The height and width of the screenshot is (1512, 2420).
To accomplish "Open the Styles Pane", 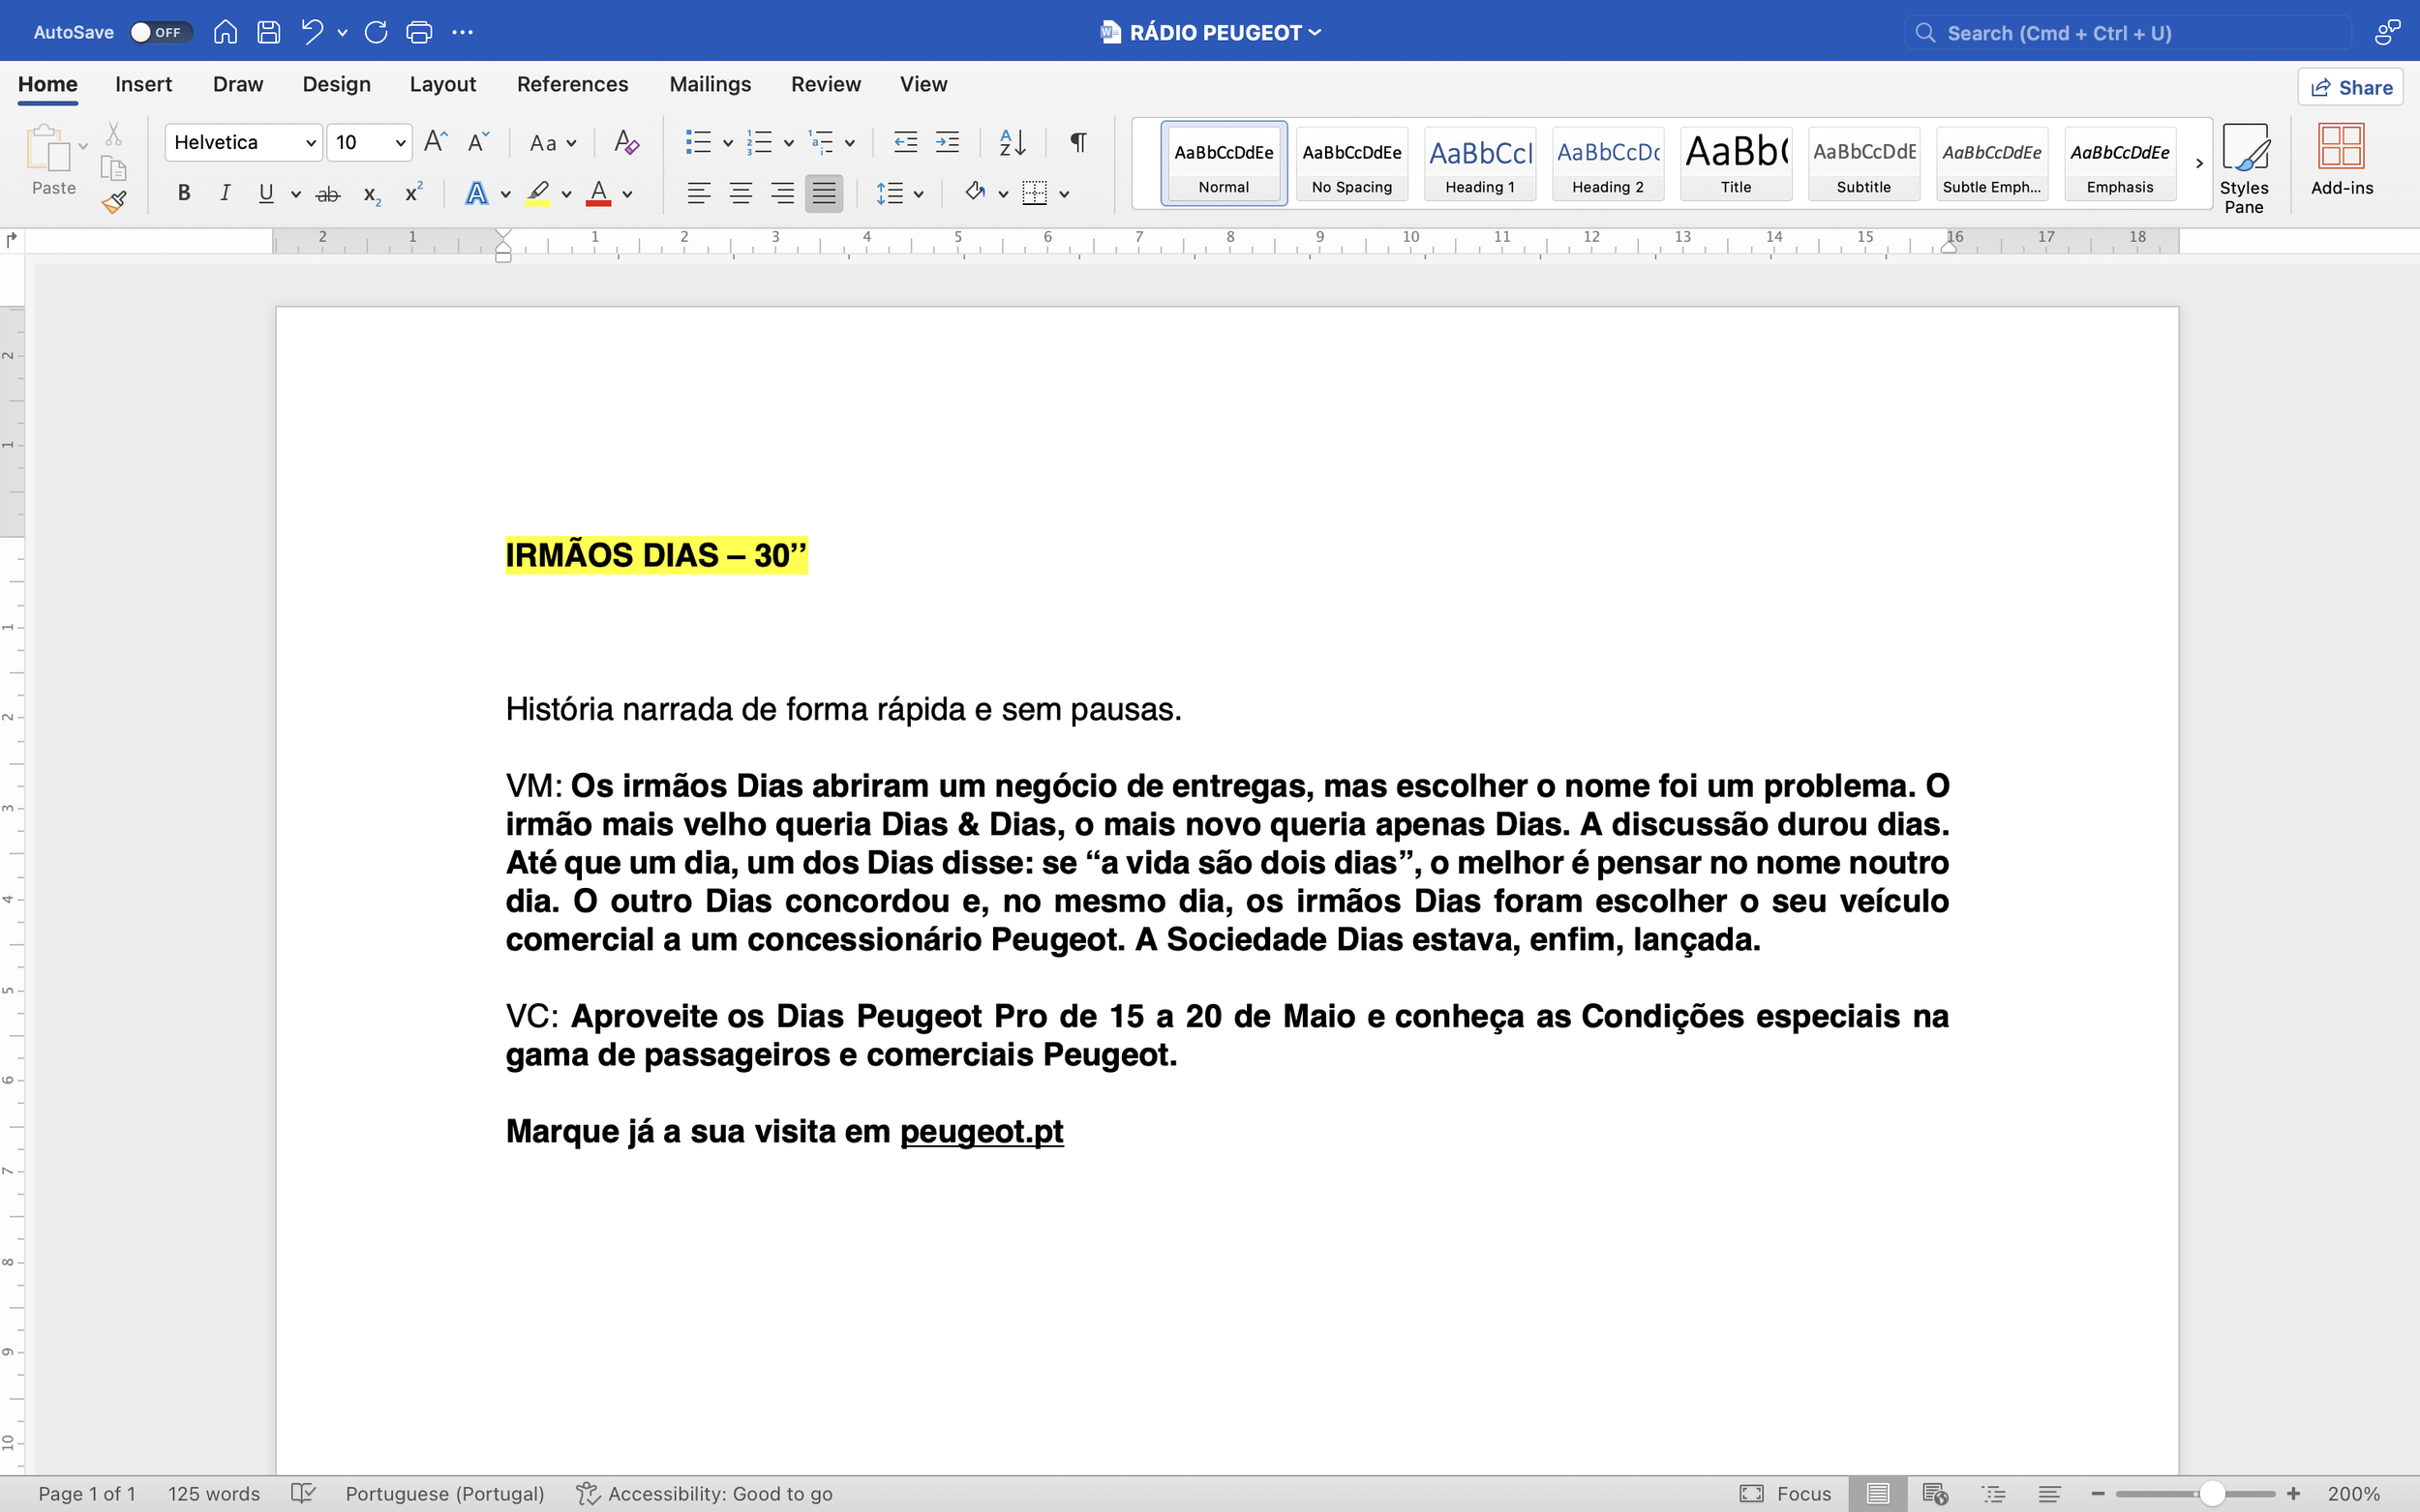I will pos(2243,166).
